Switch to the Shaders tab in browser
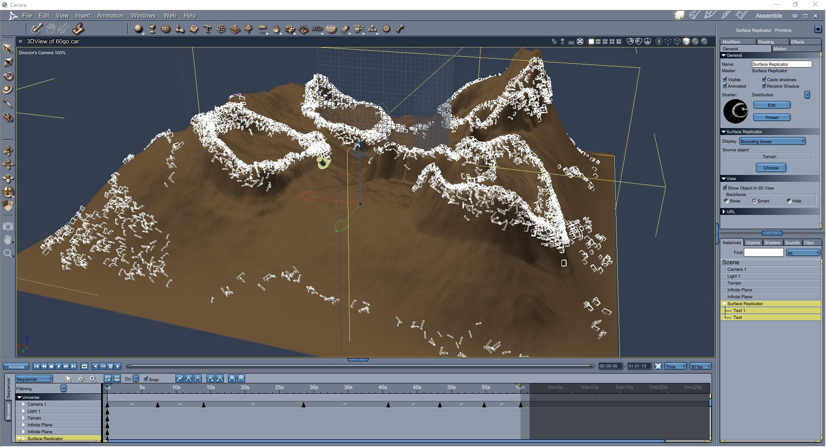 click(x=772, y=242)
